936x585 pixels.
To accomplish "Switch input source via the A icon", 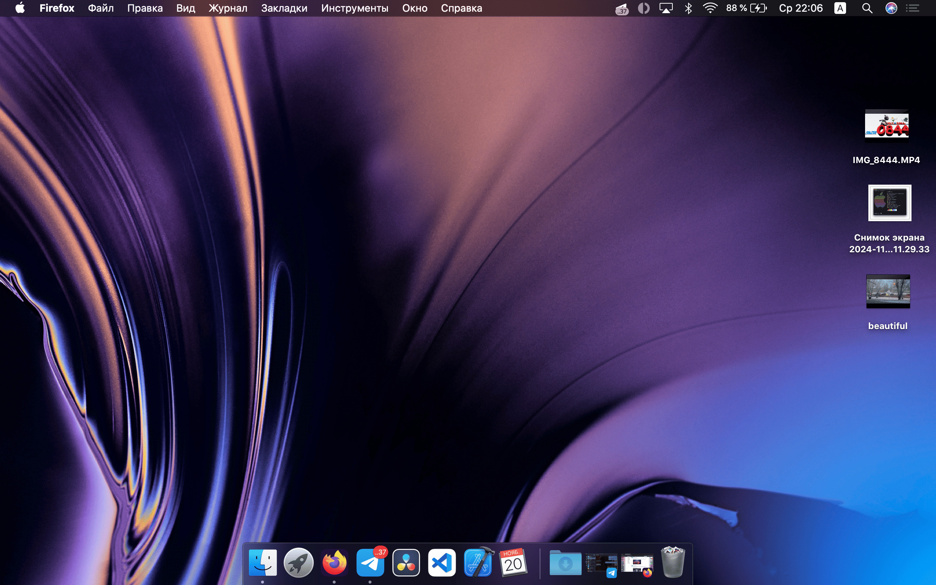I will point(840,8).
